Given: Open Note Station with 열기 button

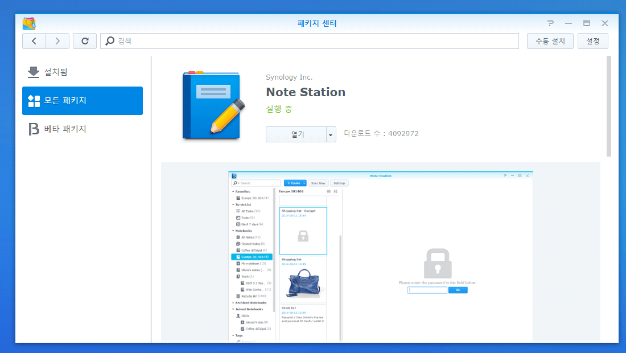Looking at the screenshot, I should [296, 134].
